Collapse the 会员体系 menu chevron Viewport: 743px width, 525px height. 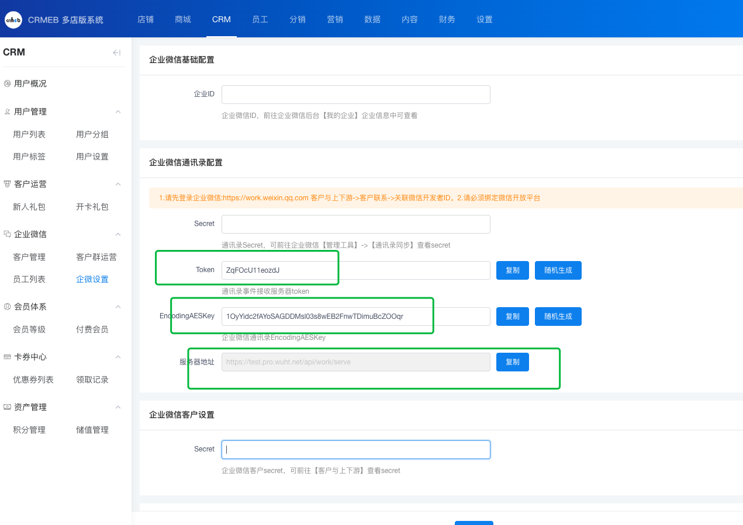pos(118,307)
